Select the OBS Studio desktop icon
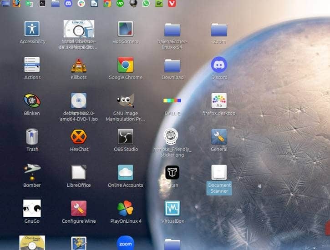Screen dimensions: 330x250 [x=126, y=136]
